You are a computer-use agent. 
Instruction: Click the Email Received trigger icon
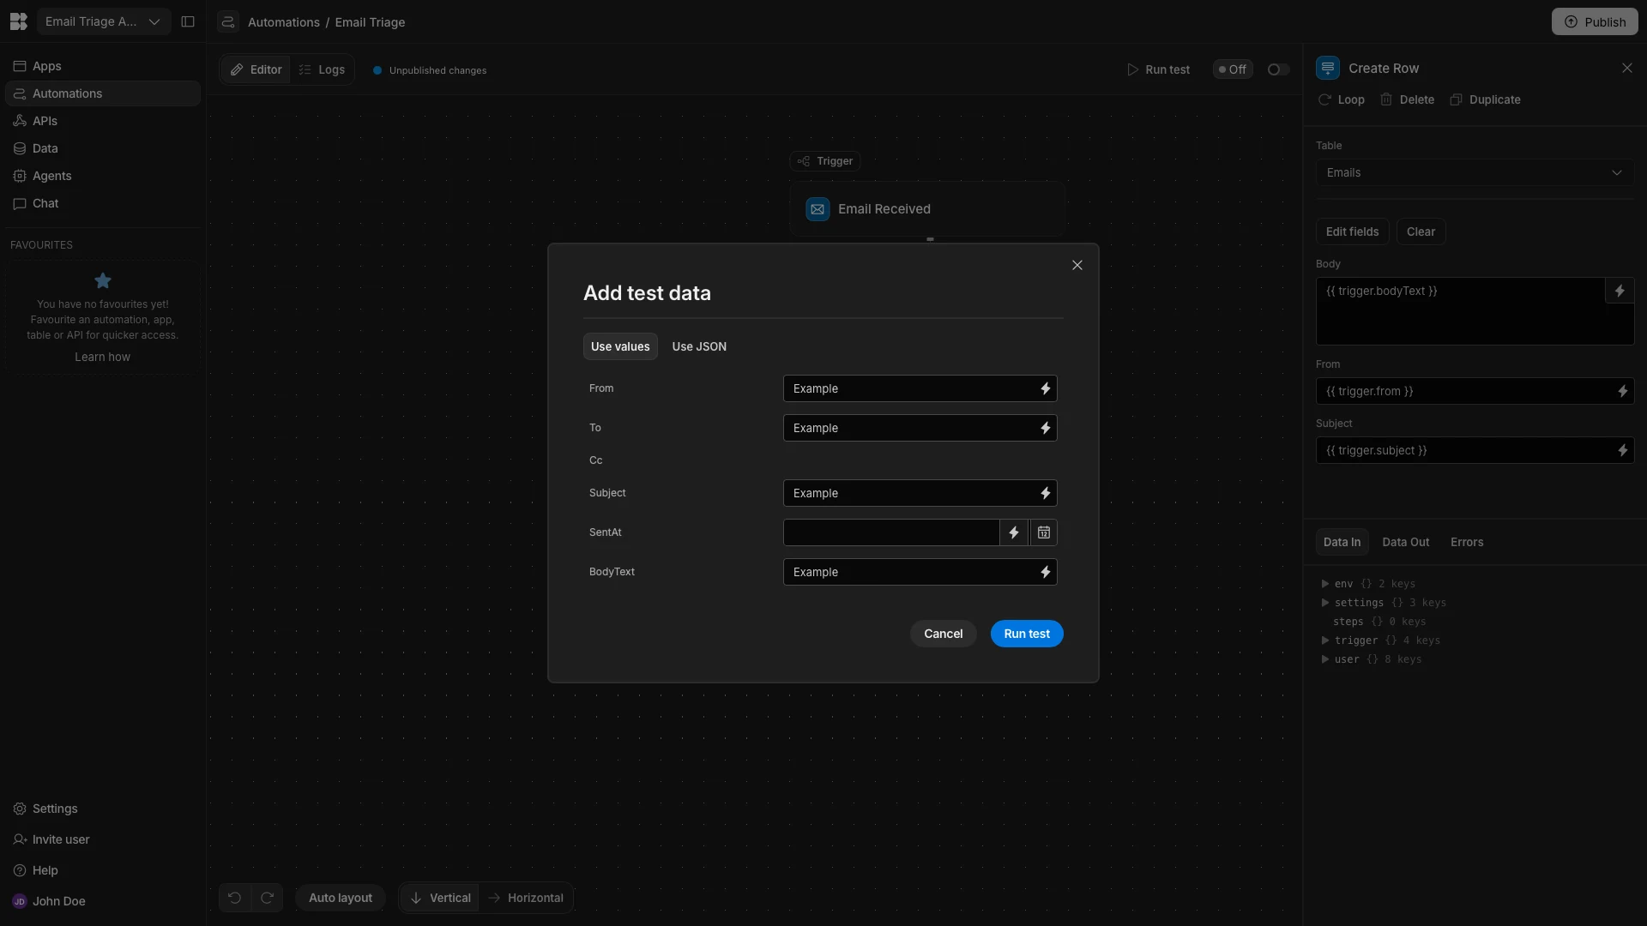pos(817,209)
